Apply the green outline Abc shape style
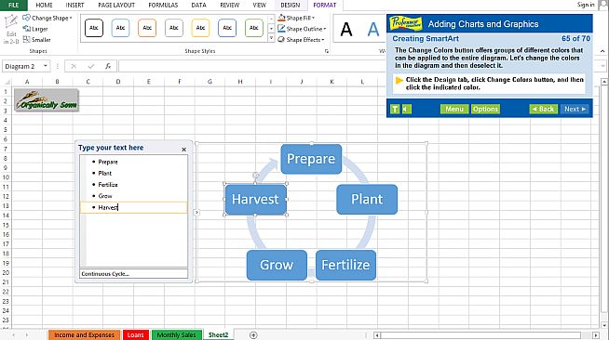The image size is (609, 340). pyautogui.click(x=254, y=28)
